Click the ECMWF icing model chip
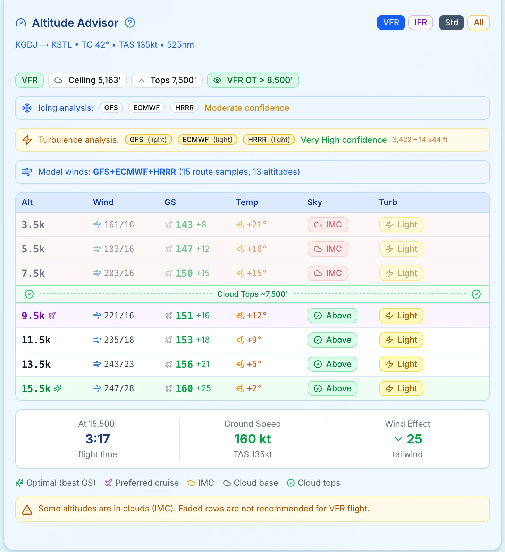The width and height of the screenshot is (505, 552). 146,108
